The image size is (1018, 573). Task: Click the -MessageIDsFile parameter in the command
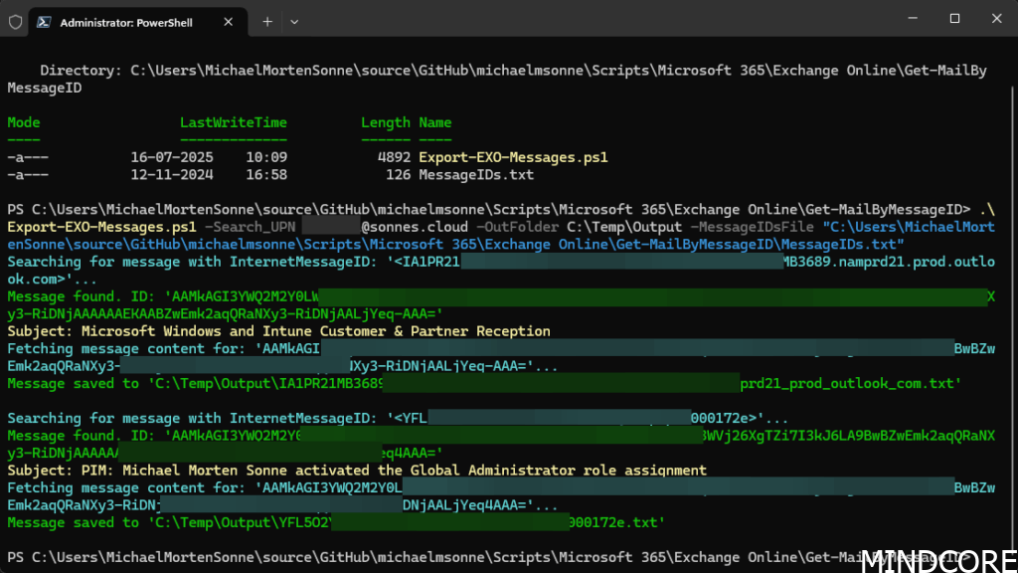[x=752, y=227]
